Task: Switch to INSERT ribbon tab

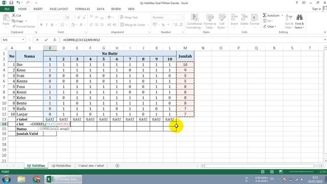Action: [x=38, y=9]
